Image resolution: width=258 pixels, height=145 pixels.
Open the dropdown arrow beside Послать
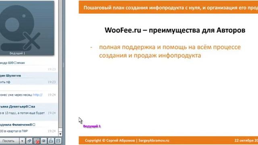tap(22, 141)
